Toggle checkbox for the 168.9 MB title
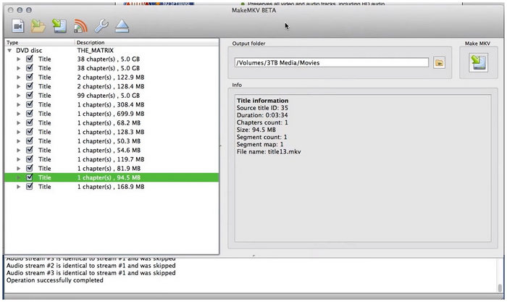 click(x=30, y=187)
